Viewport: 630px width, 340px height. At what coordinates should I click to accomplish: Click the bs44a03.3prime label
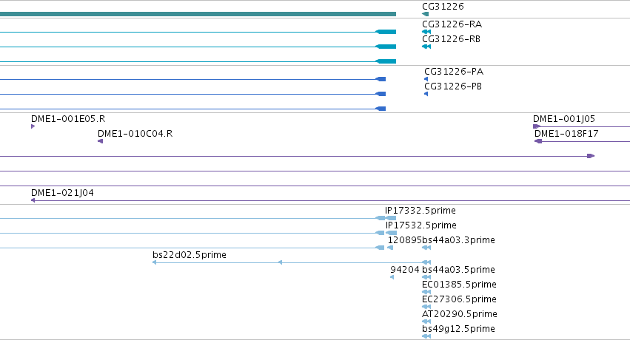(x=458, y=240)
